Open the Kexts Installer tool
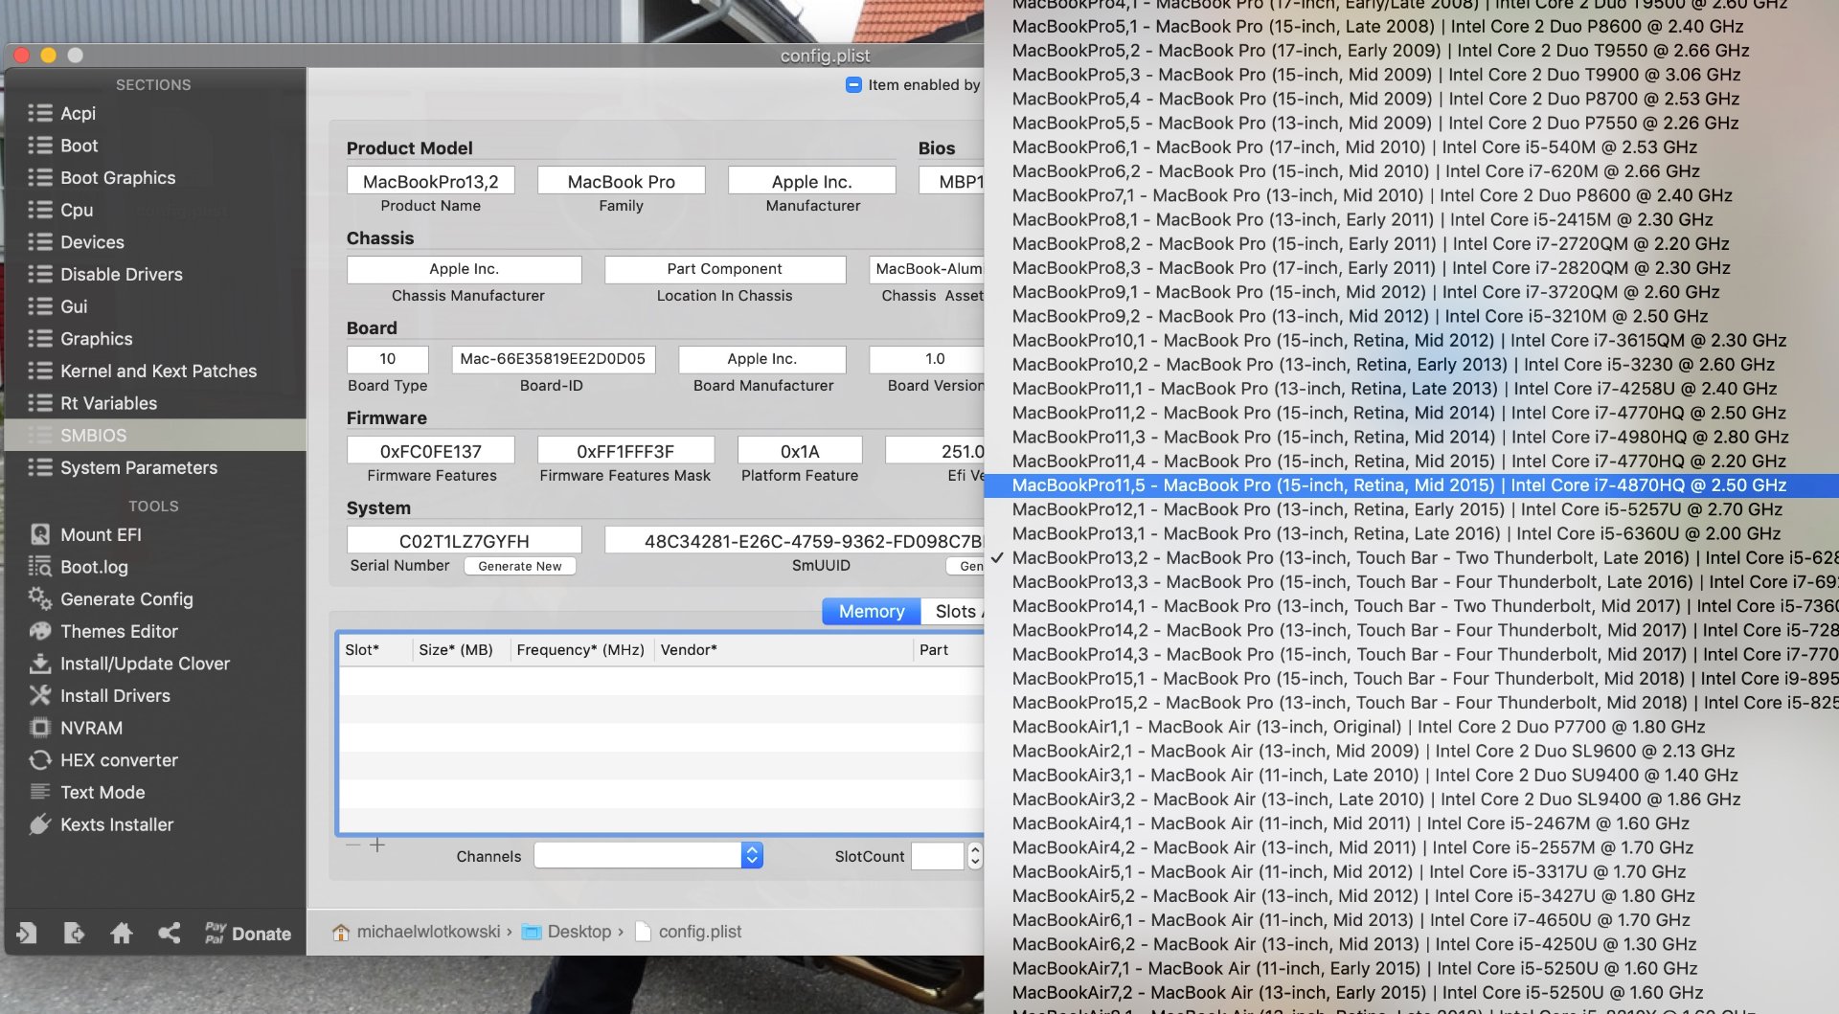Image resolution: width=1839 pixels, height=1014 pixels. coord(102,824)
